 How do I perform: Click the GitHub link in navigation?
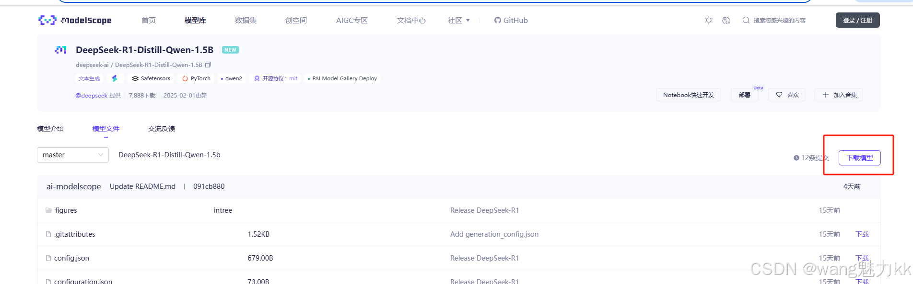511,20
